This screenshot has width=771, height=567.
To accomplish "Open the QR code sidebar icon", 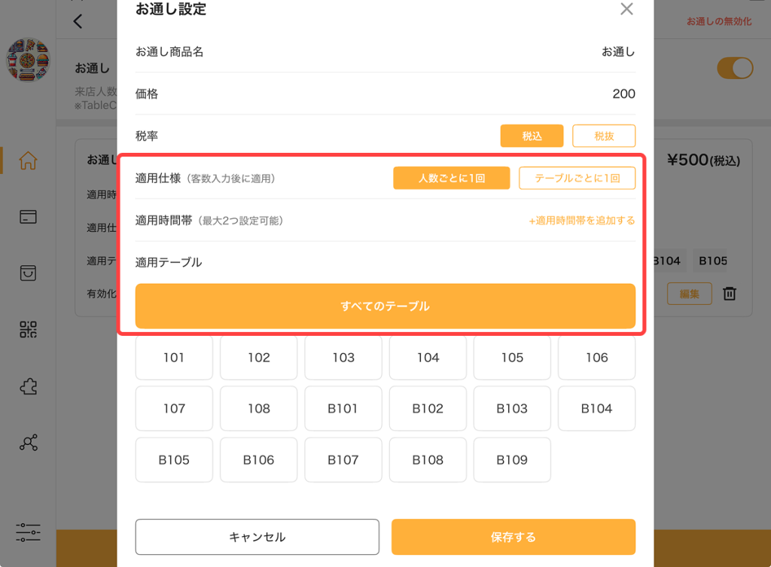I will [28, 330].
